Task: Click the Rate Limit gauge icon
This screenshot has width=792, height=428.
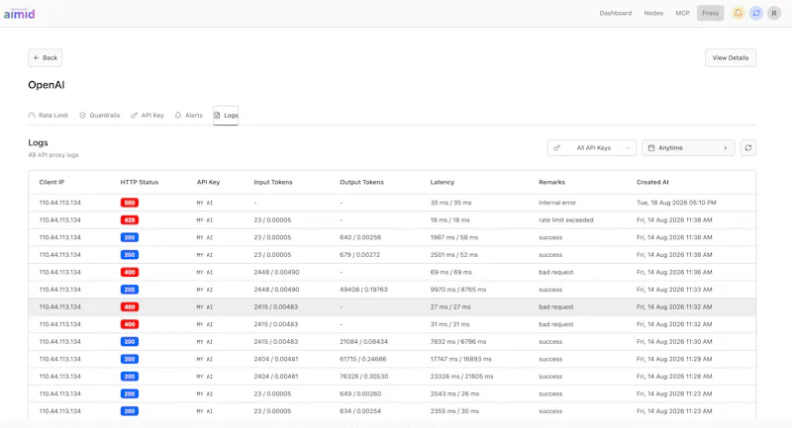Action: (32, 116)
